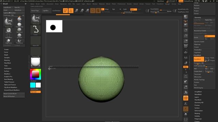Activate the Scale transform icon
218x122 pixels.
[x=82, y=11]
